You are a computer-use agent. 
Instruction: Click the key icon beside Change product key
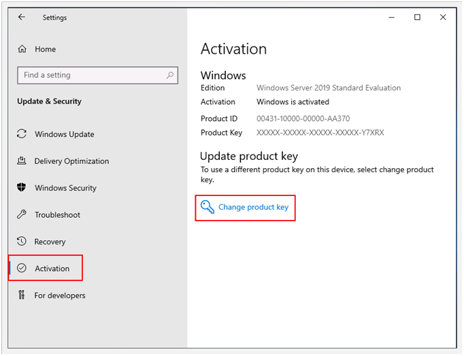tap(207, 207)
